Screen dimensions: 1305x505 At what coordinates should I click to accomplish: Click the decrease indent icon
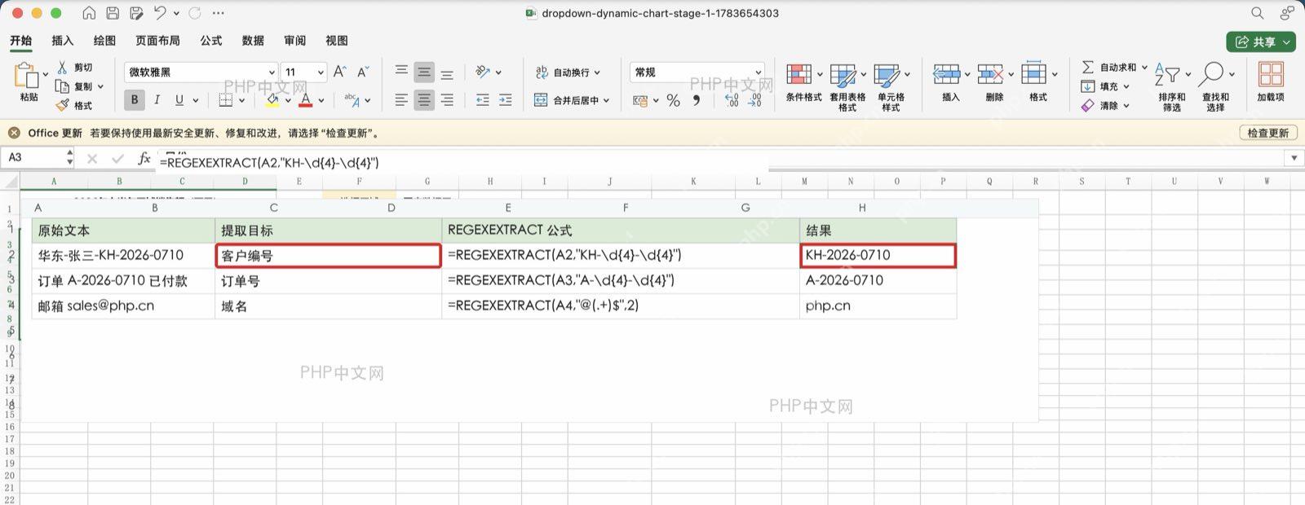483,99
